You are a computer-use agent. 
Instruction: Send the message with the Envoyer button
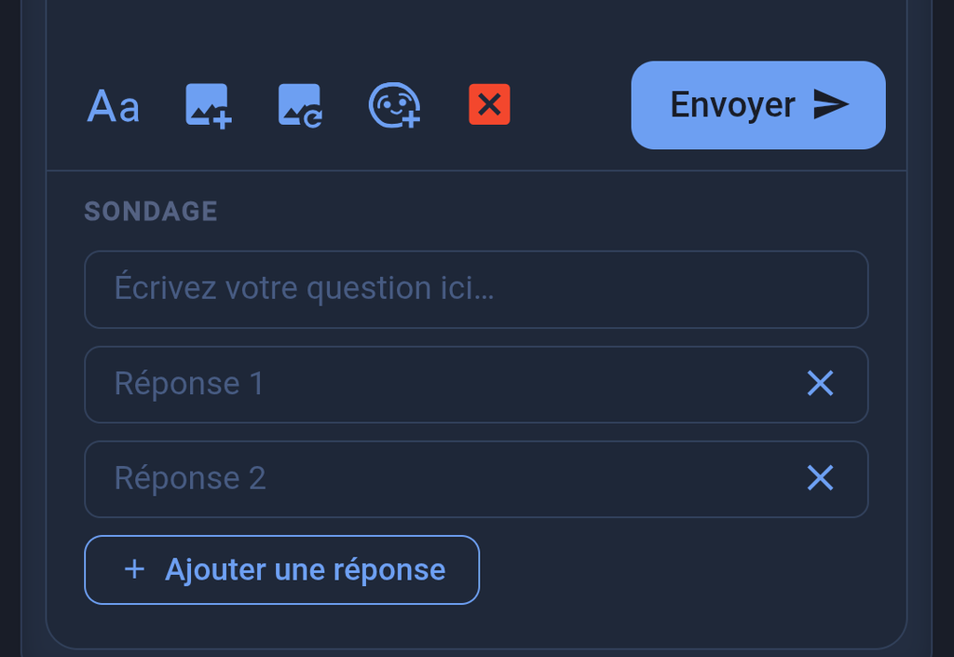tap(758, 104)
